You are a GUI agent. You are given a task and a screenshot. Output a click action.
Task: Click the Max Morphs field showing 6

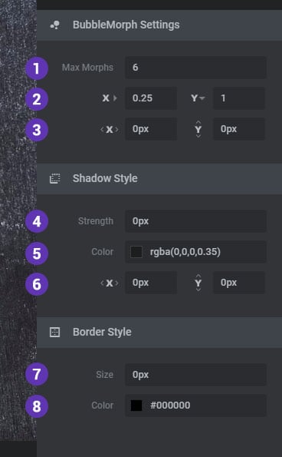pyautogui.click(x=195, y=68)
